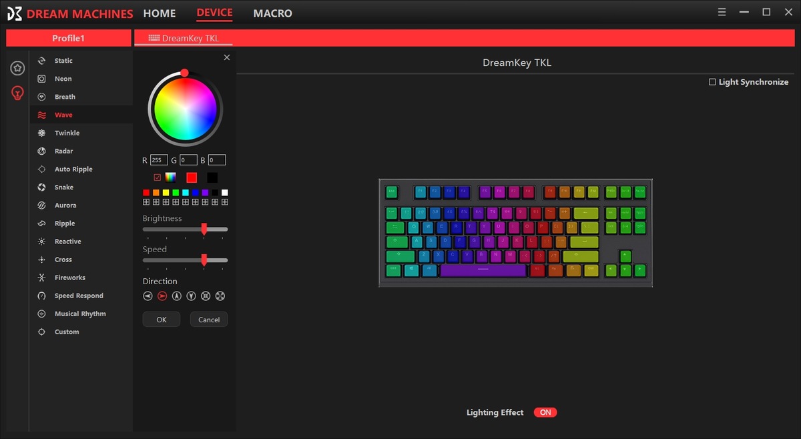Screen dimensions: 801x439
Task: Select the large red current-color swatch
Action: [x=192, y=177]
